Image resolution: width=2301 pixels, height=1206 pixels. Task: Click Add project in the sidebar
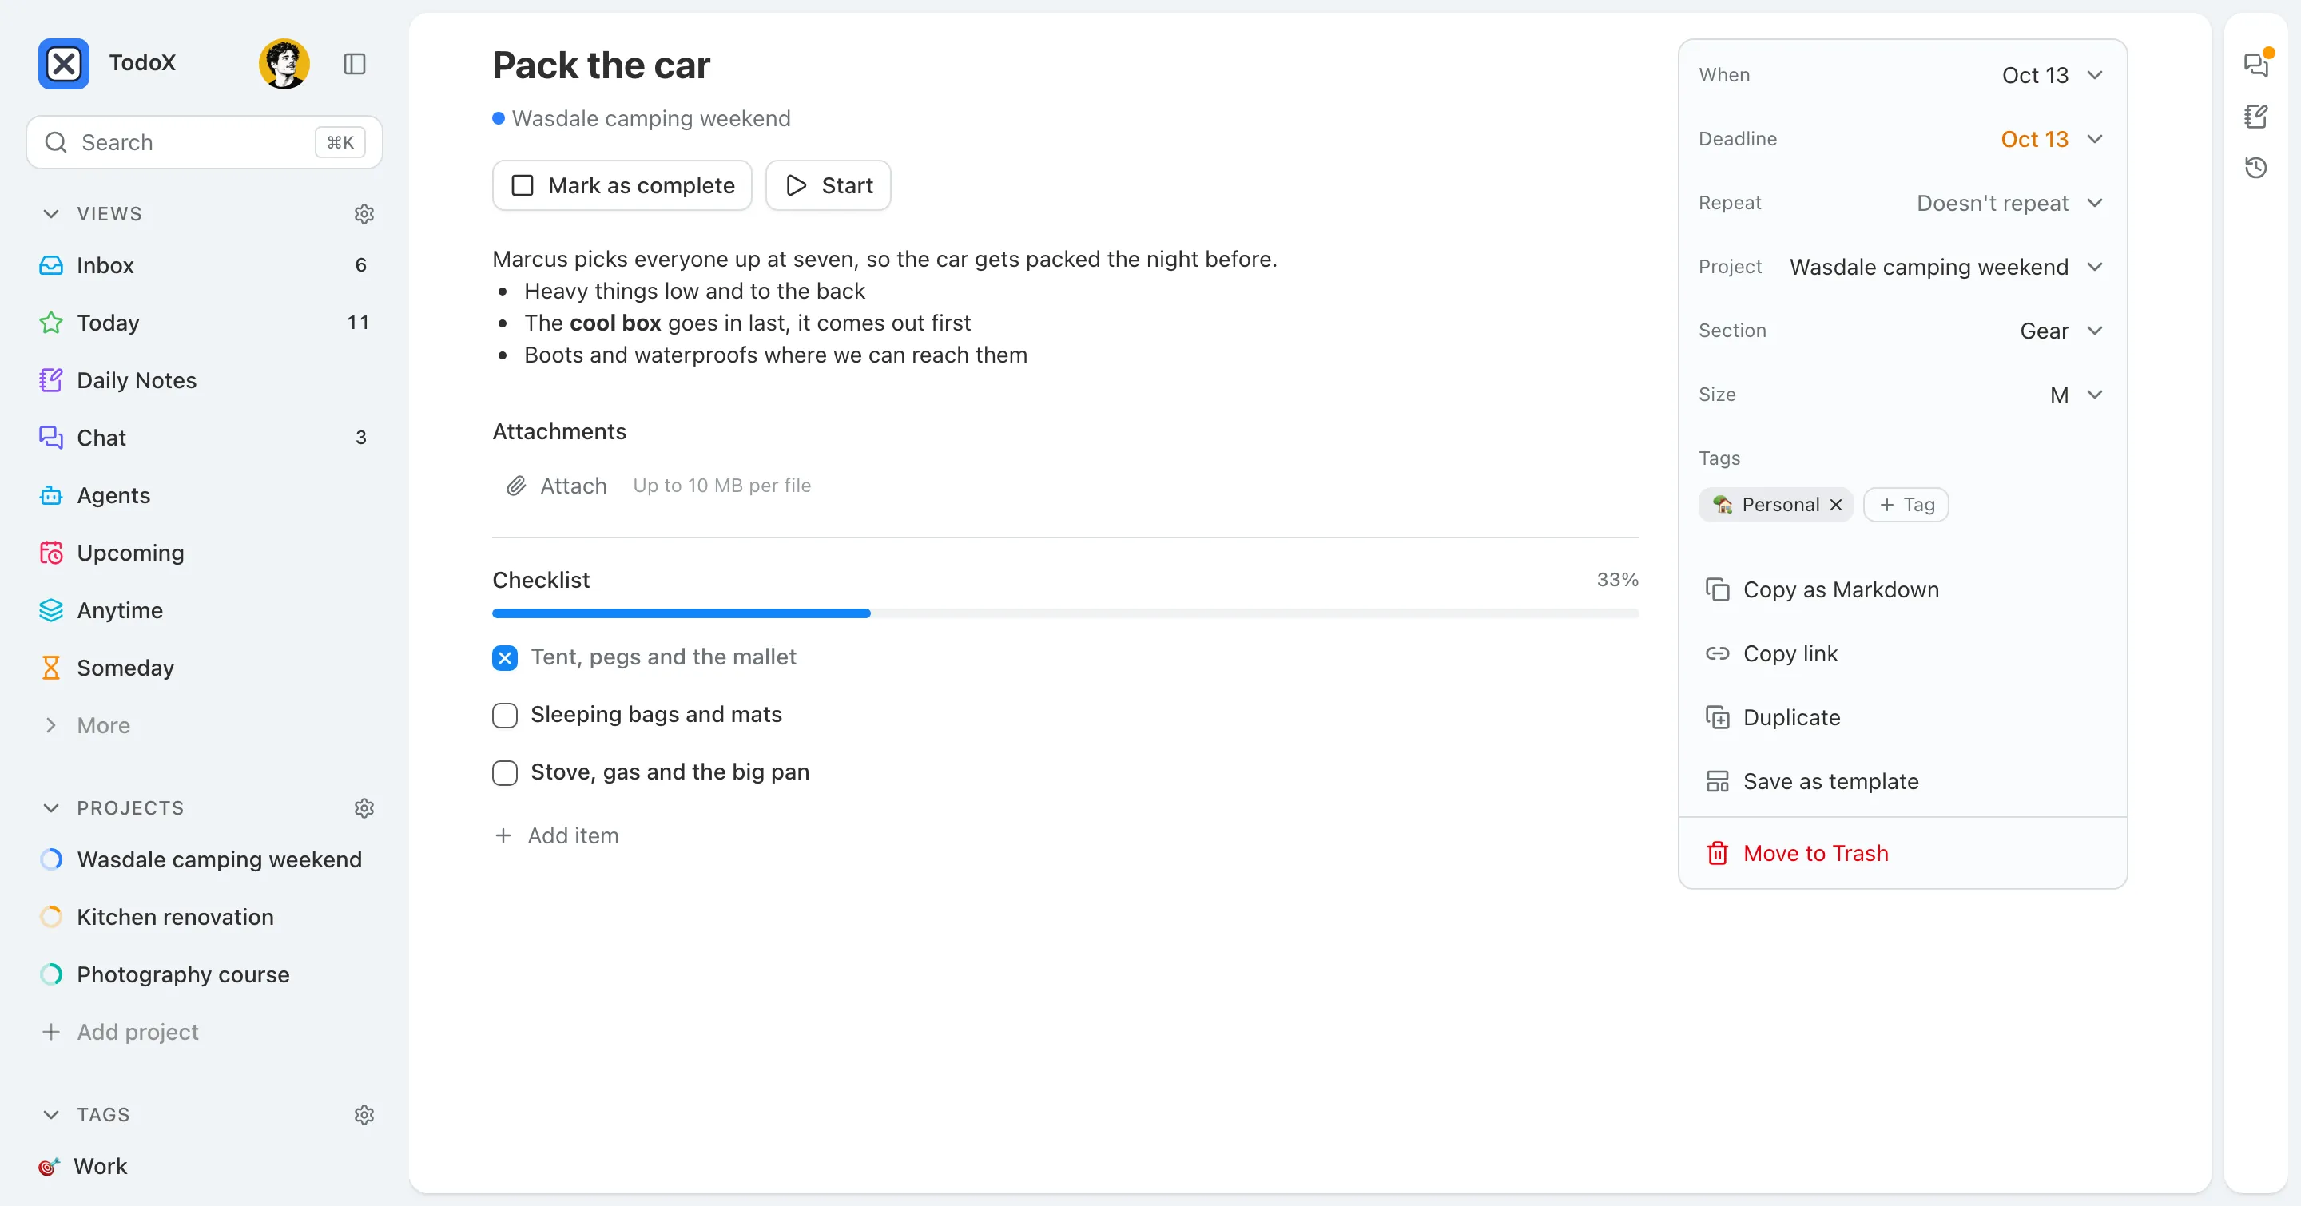click(x=205, y=1032)
